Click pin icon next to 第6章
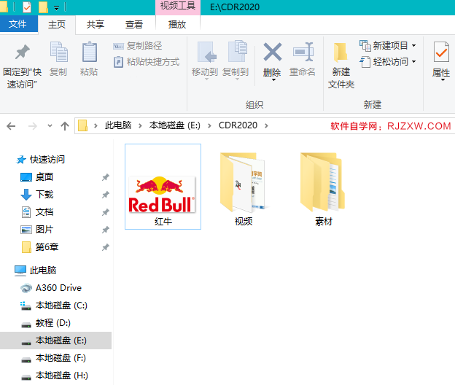 tap(105, 247)
